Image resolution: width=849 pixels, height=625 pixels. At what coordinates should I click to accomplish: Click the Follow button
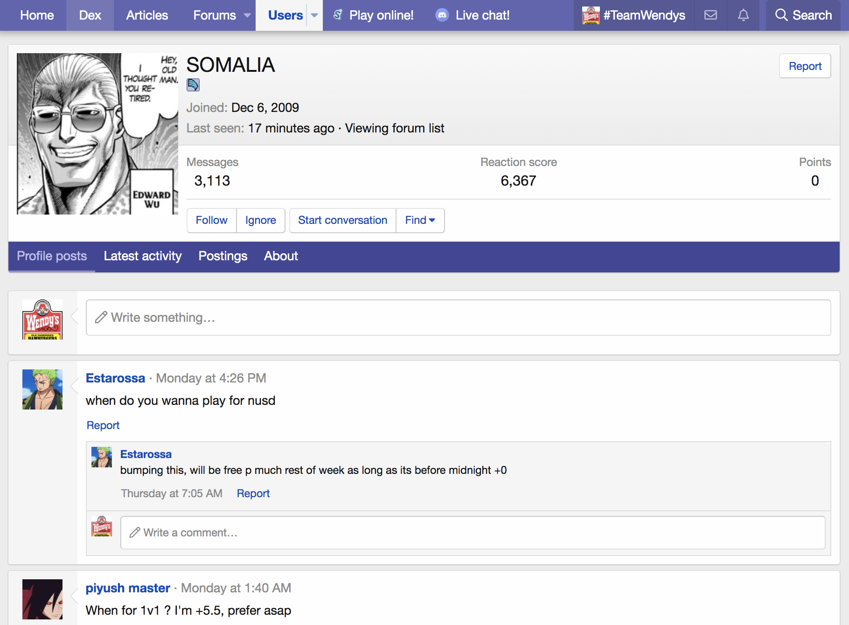tap(212, 220)
